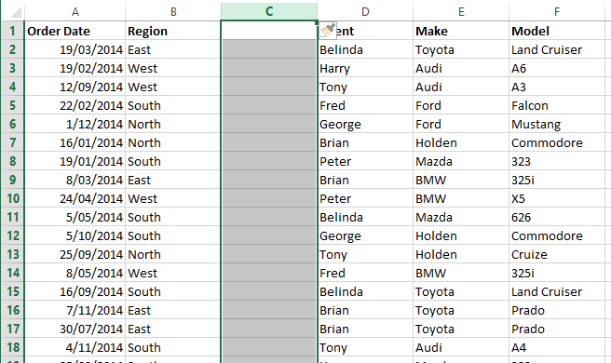The width and height of the screenshot is (611, 363).
Task: Click the North cell in row 6
Action: (x=173, y=124)
